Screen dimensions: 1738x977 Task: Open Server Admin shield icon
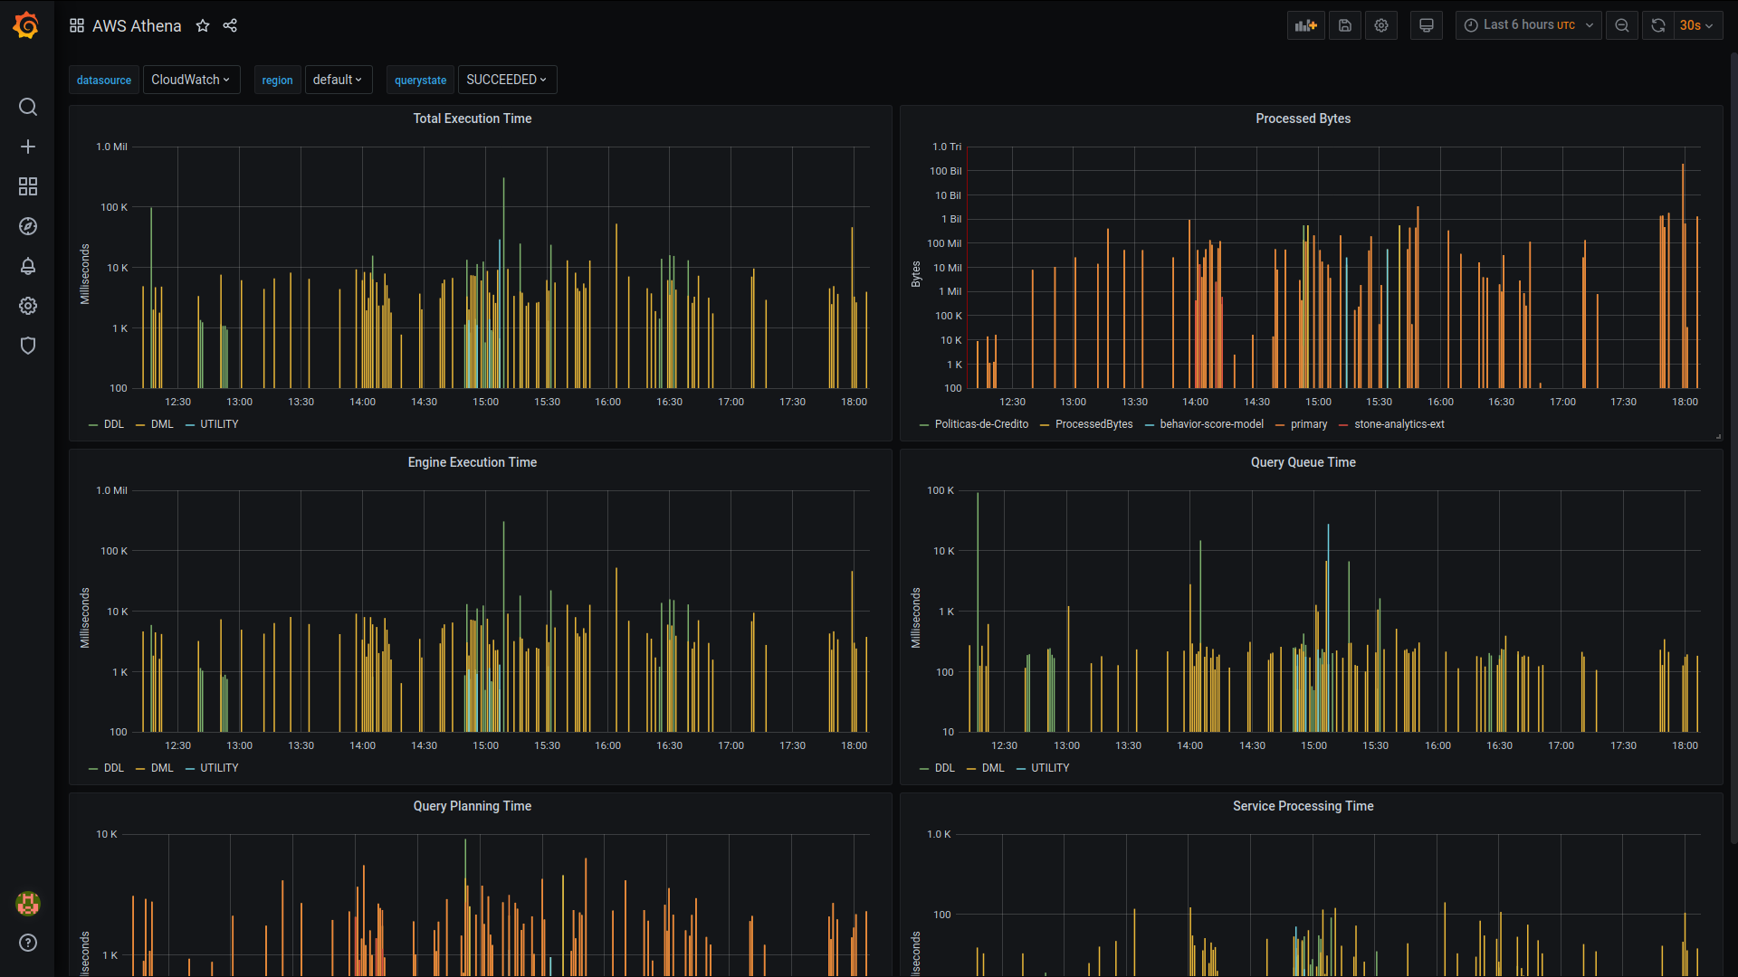point(28,346)
